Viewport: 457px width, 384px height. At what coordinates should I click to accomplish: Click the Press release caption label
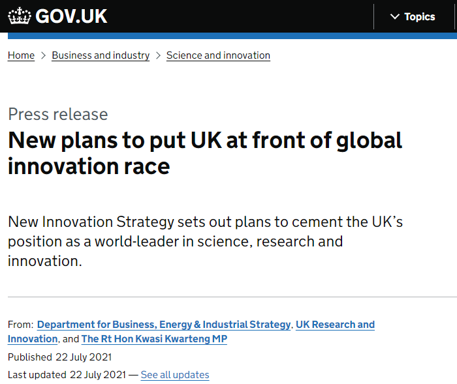click(58, 114)
